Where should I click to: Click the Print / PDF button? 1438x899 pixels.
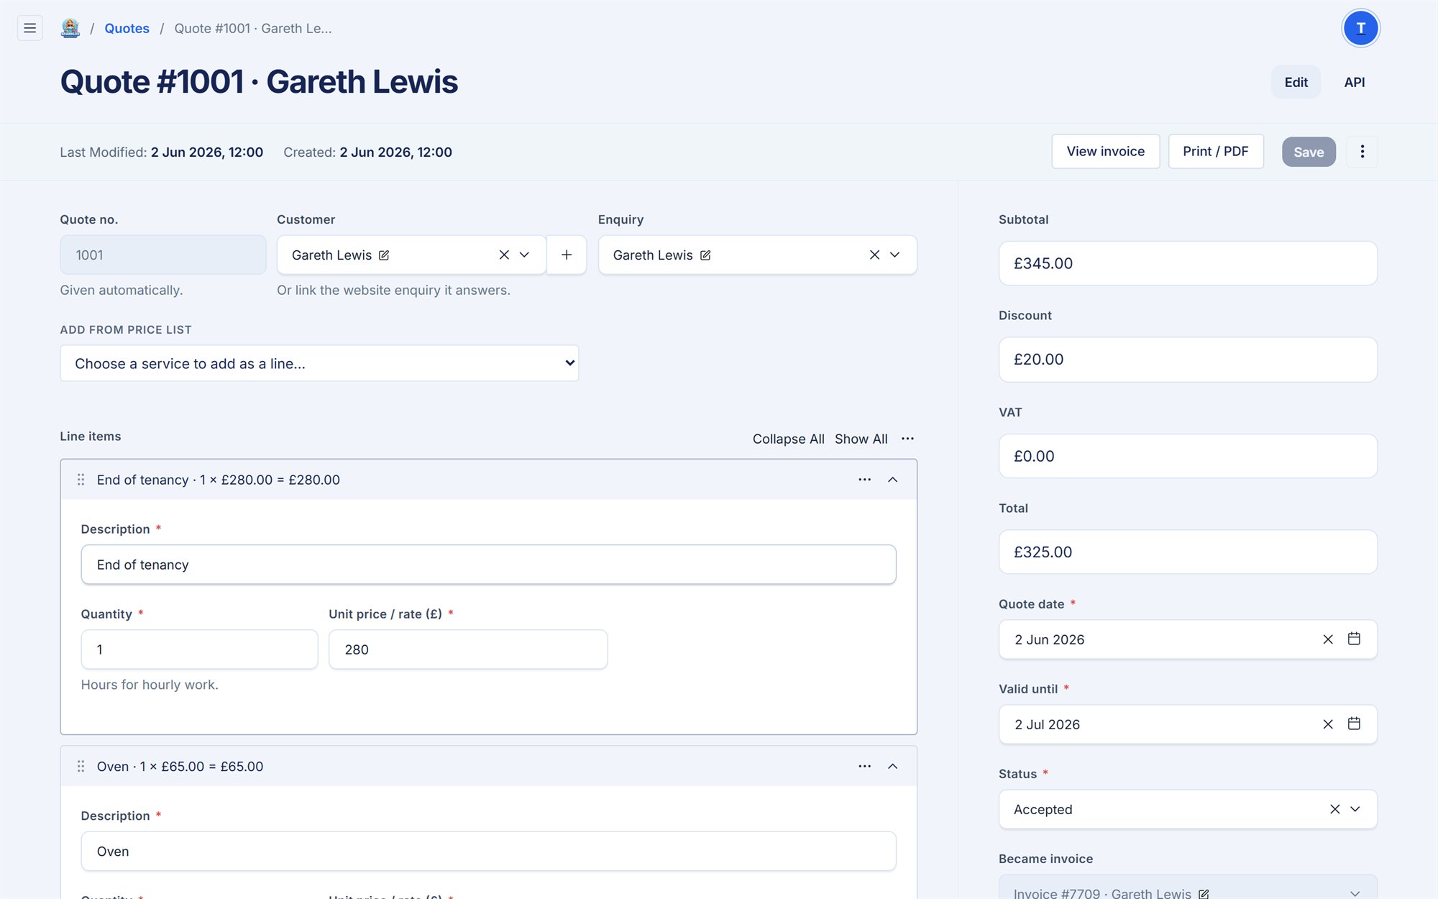(x=1215, y=151)
